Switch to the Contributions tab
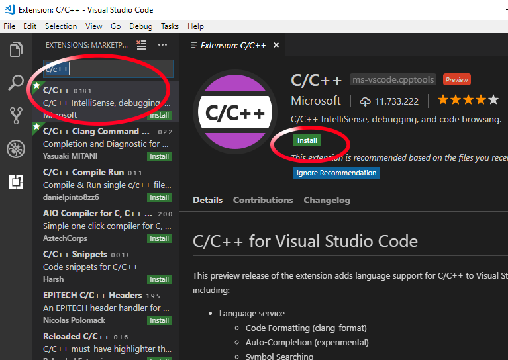 [x=263, y=200]
